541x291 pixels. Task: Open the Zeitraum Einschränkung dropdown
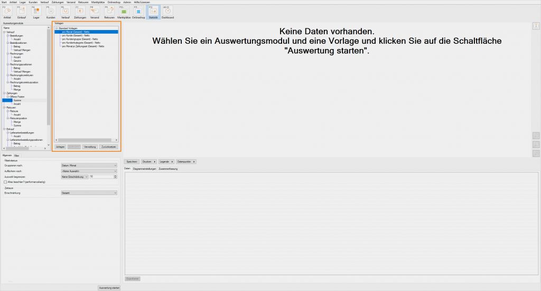pyautogui.click(x=89, y=193)
